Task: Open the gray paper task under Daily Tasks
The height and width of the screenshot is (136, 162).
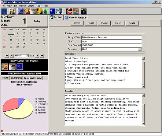Action: click(12, 67)
